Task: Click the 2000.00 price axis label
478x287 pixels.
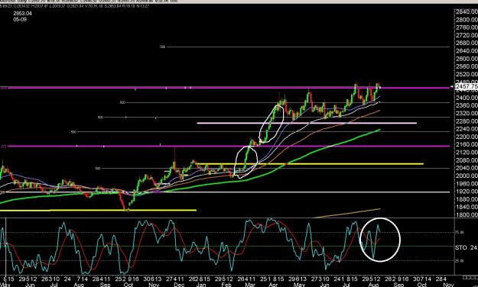Action: point(467,176)
